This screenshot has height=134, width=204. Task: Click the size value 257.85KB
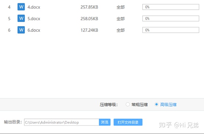click(x=89, y=7)
